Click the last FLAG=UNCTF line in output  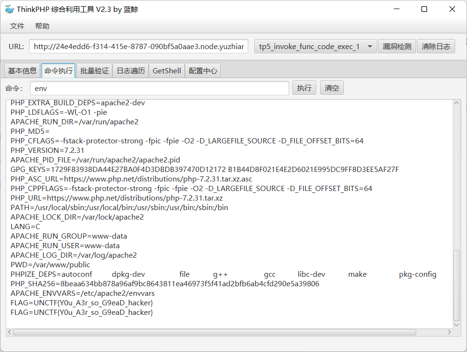click(82, 312)
